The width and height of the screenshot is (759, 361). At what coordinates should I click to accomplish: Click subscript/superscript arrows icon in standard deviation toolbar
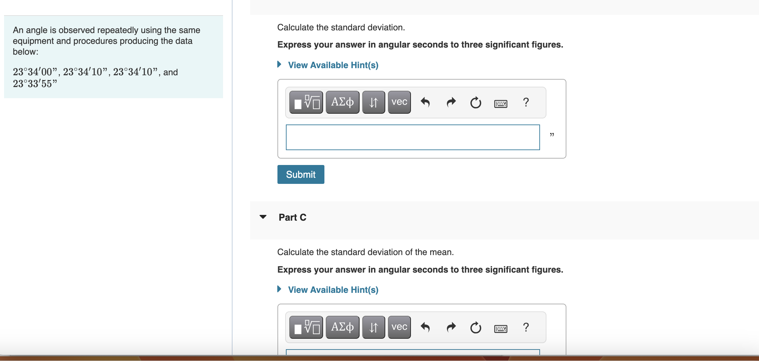pyautogui.click(x=373, y=102)
